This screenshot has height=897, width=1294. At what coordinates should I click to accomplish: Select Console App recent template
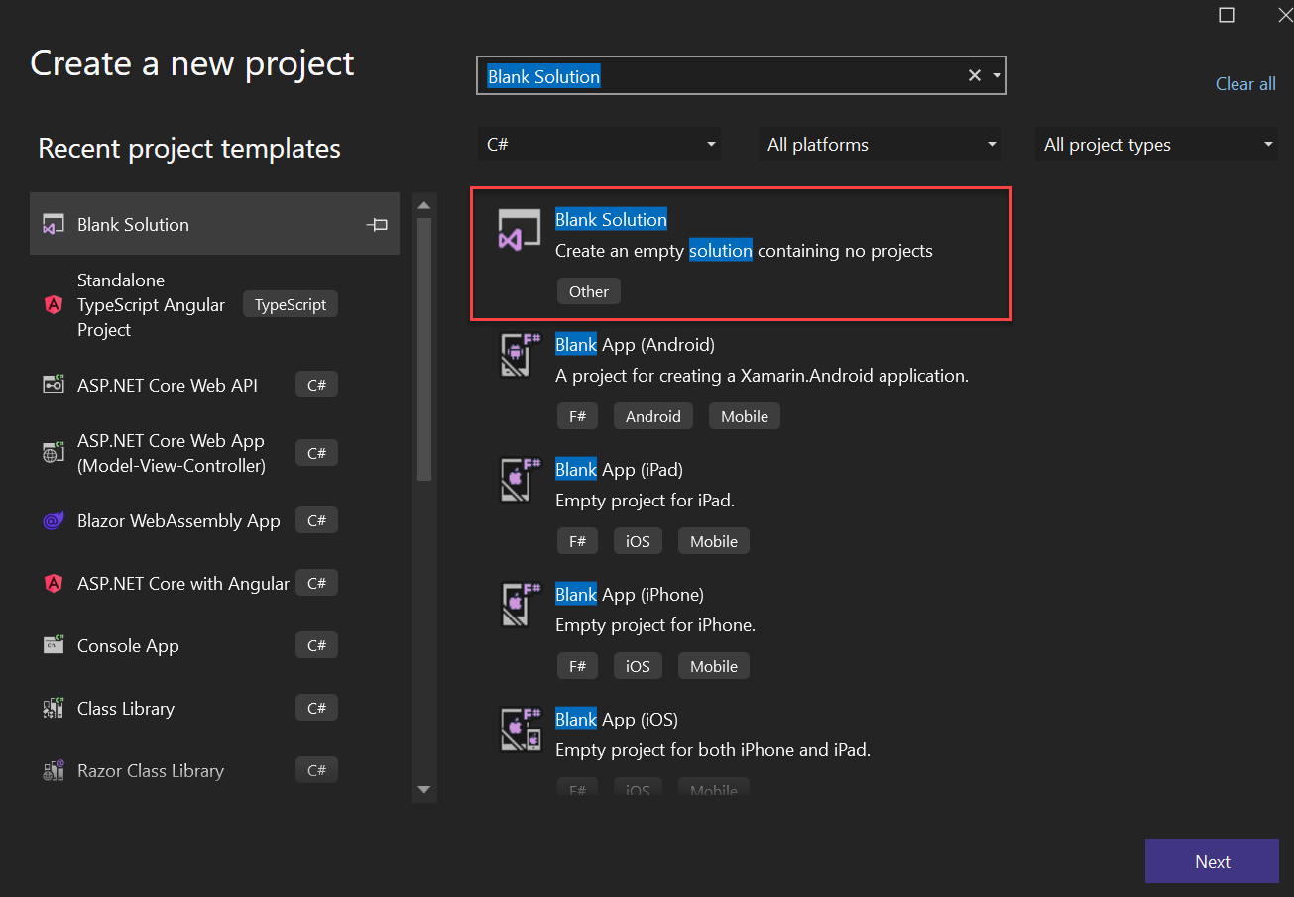tap(214, 645)
